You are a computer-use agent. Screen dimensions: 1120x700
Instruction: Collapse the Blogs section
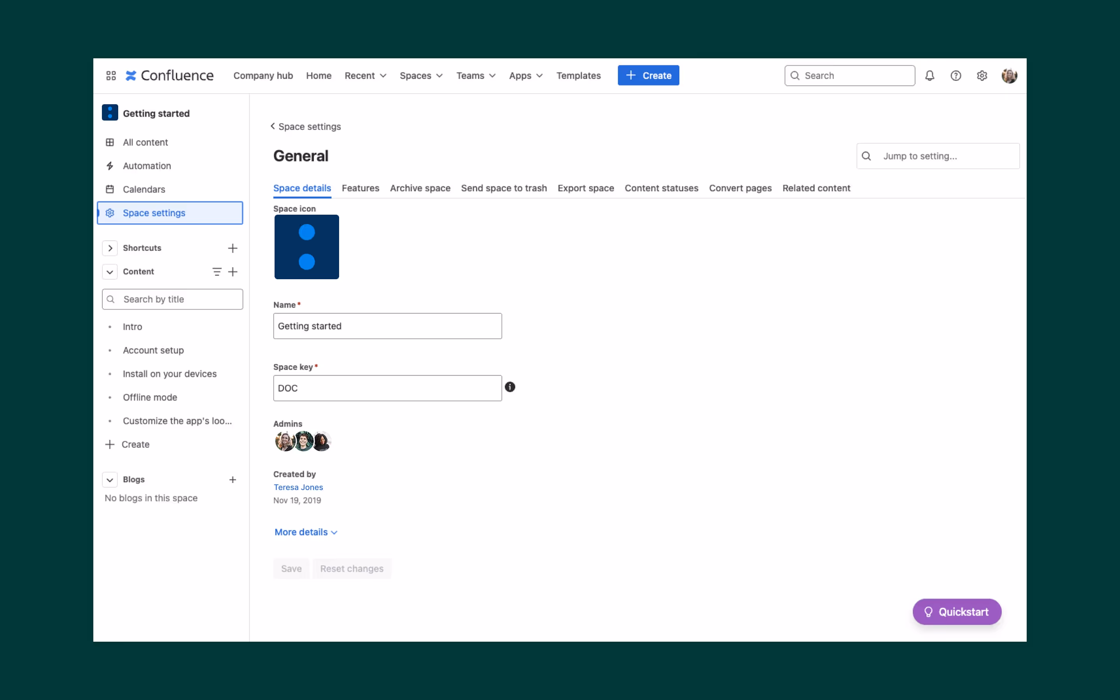click(110, 479)
